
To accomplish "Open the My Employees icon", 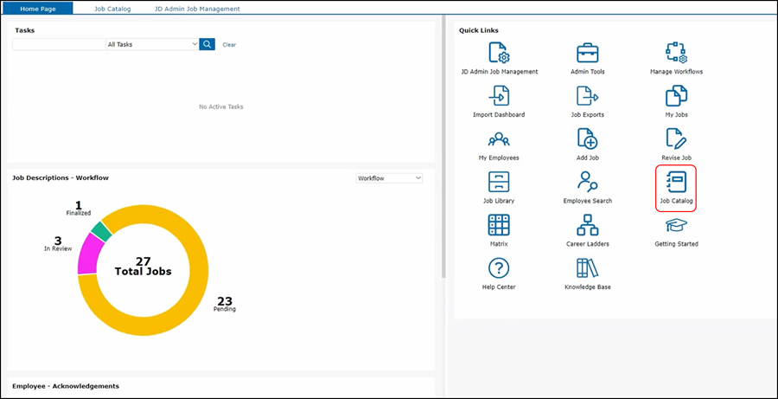I will coord(499,139).
